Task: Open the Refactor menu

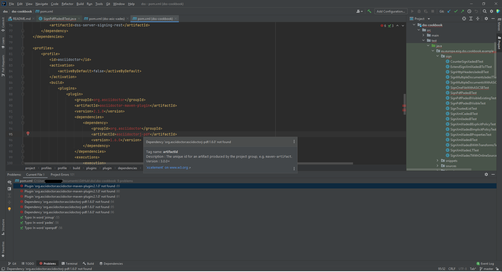Action: click(67, 4)
